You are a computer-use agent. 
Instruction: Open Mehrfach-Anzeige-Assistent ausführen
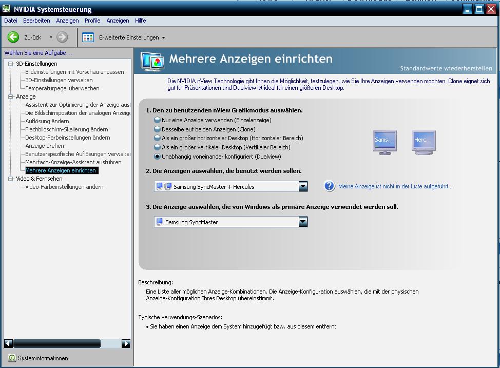[x=73, y=162]
